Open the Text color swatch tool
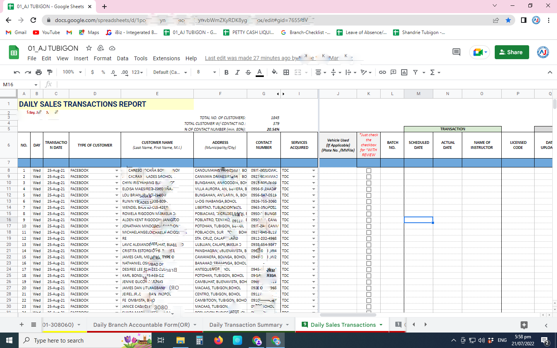 pos(260,72)
